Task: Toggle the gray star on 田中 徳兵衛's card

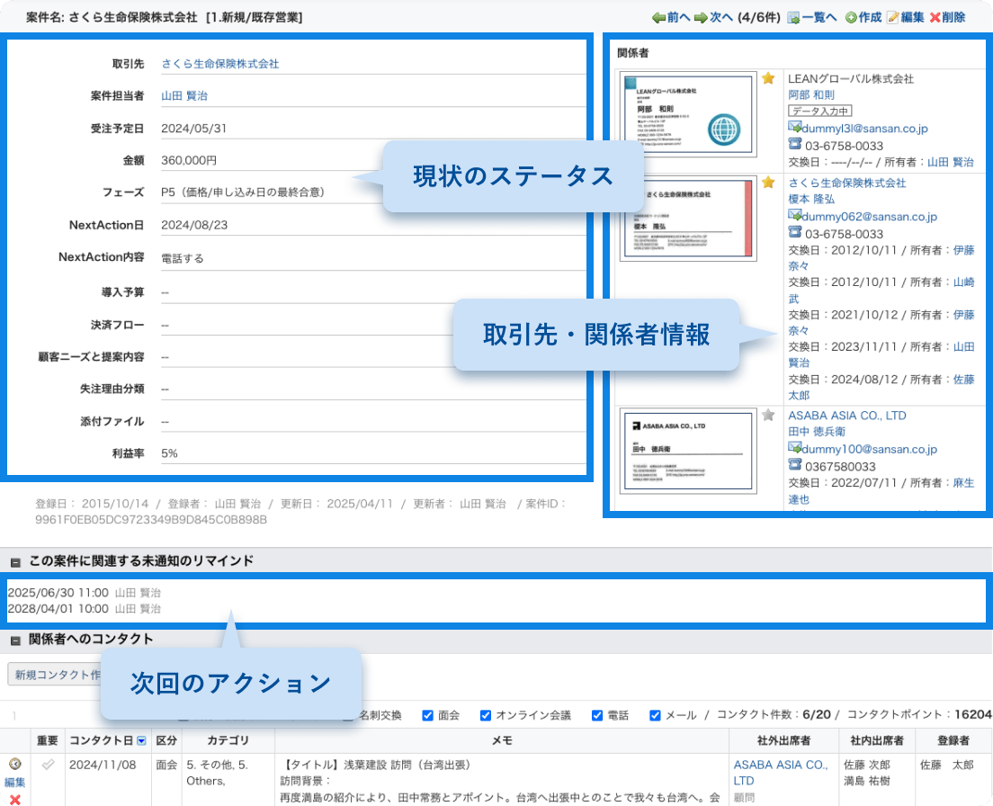Action: 768,415
